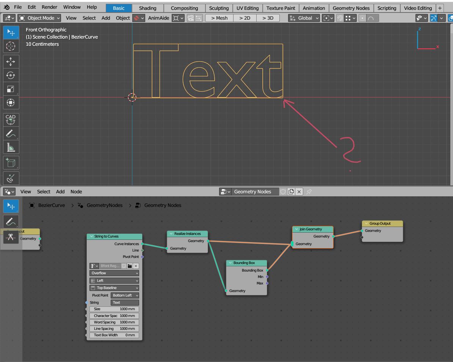The height and width of the screenshot is (362, 453).
Task: Click the Blender logo icon
Action: 6,7
